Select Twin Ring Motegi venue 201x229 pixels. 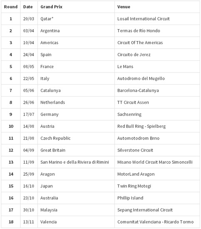pos(134,186)
